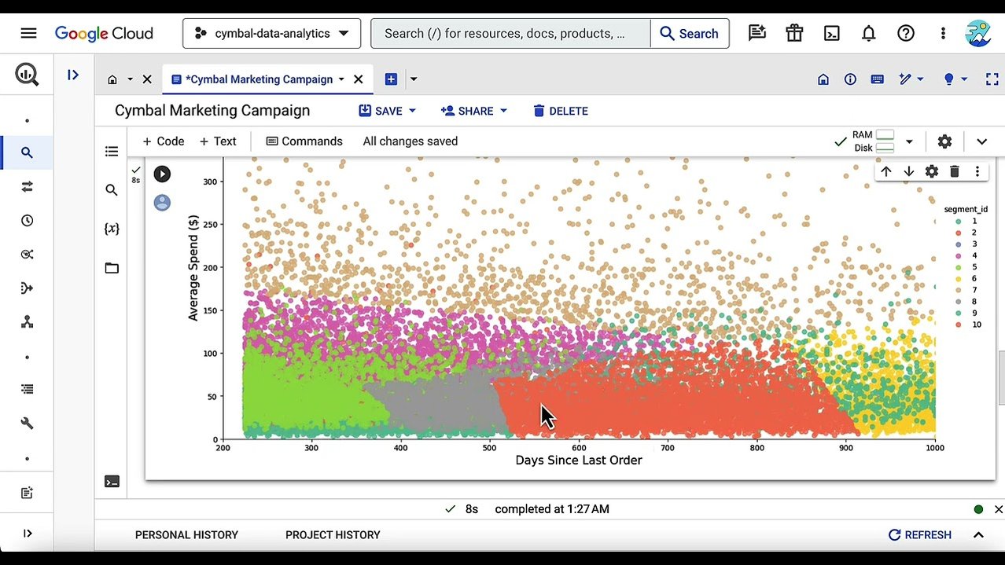Move the current cell up
The height and width of the screenshot is (565, 1005).
click(x=886, y=171)
